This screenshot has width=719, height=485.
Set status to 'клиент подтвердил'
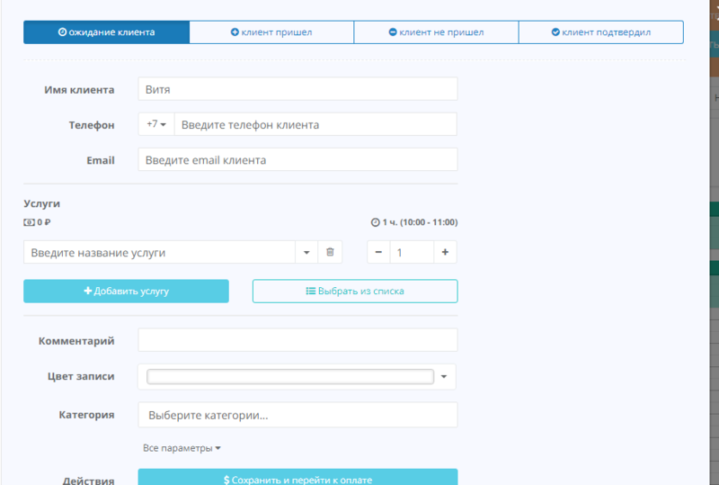click(x=600, y=32)
